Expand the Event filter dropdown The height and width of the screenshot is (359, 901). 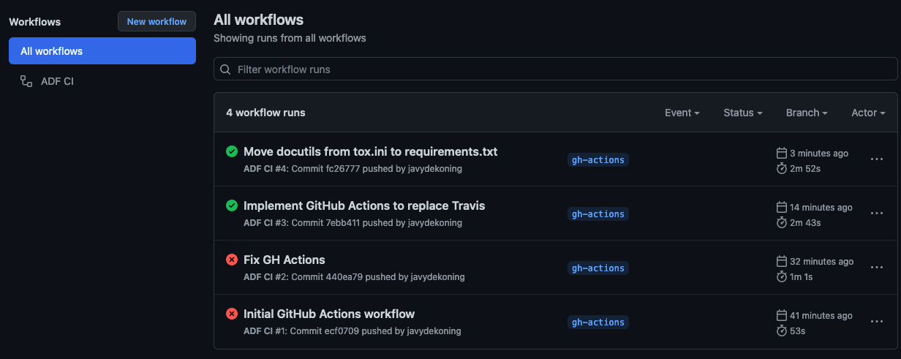click(x=682, y=113)
